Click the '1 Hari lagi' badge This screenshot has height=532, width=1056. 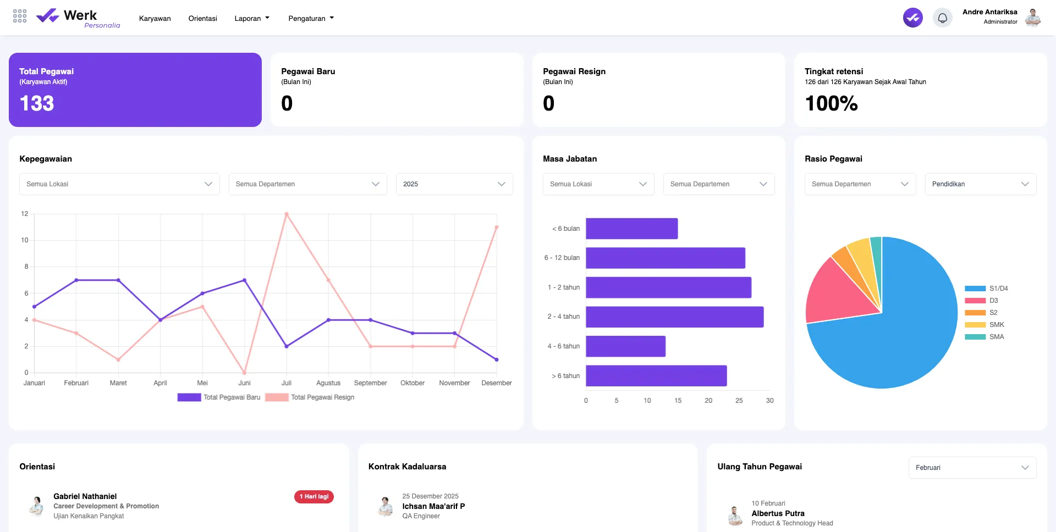[x=314, y=496]
